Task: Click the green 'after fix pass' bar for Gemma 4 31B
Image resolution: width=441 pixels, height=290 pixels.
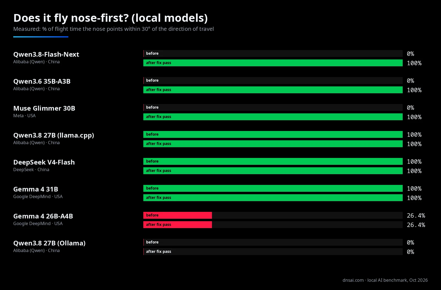Action: pyautogui.click(x=273, y=198)
